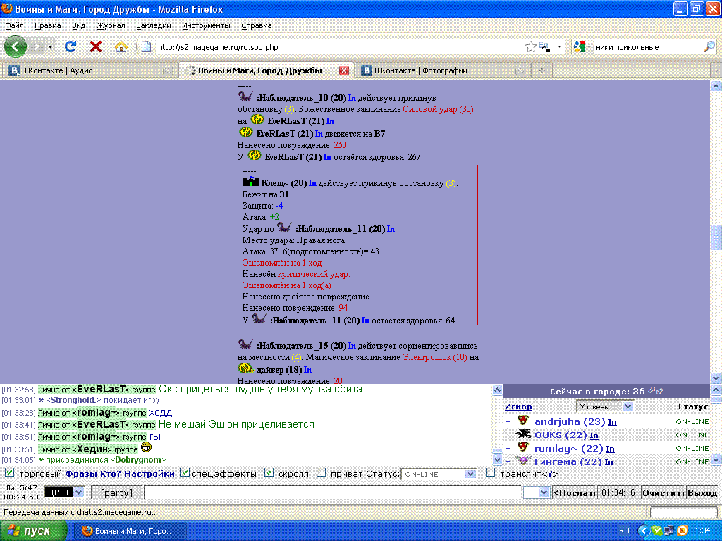Enable the приват checkbox
The width and height of the screenshot is (722, 541).
(x=322, y=473)
